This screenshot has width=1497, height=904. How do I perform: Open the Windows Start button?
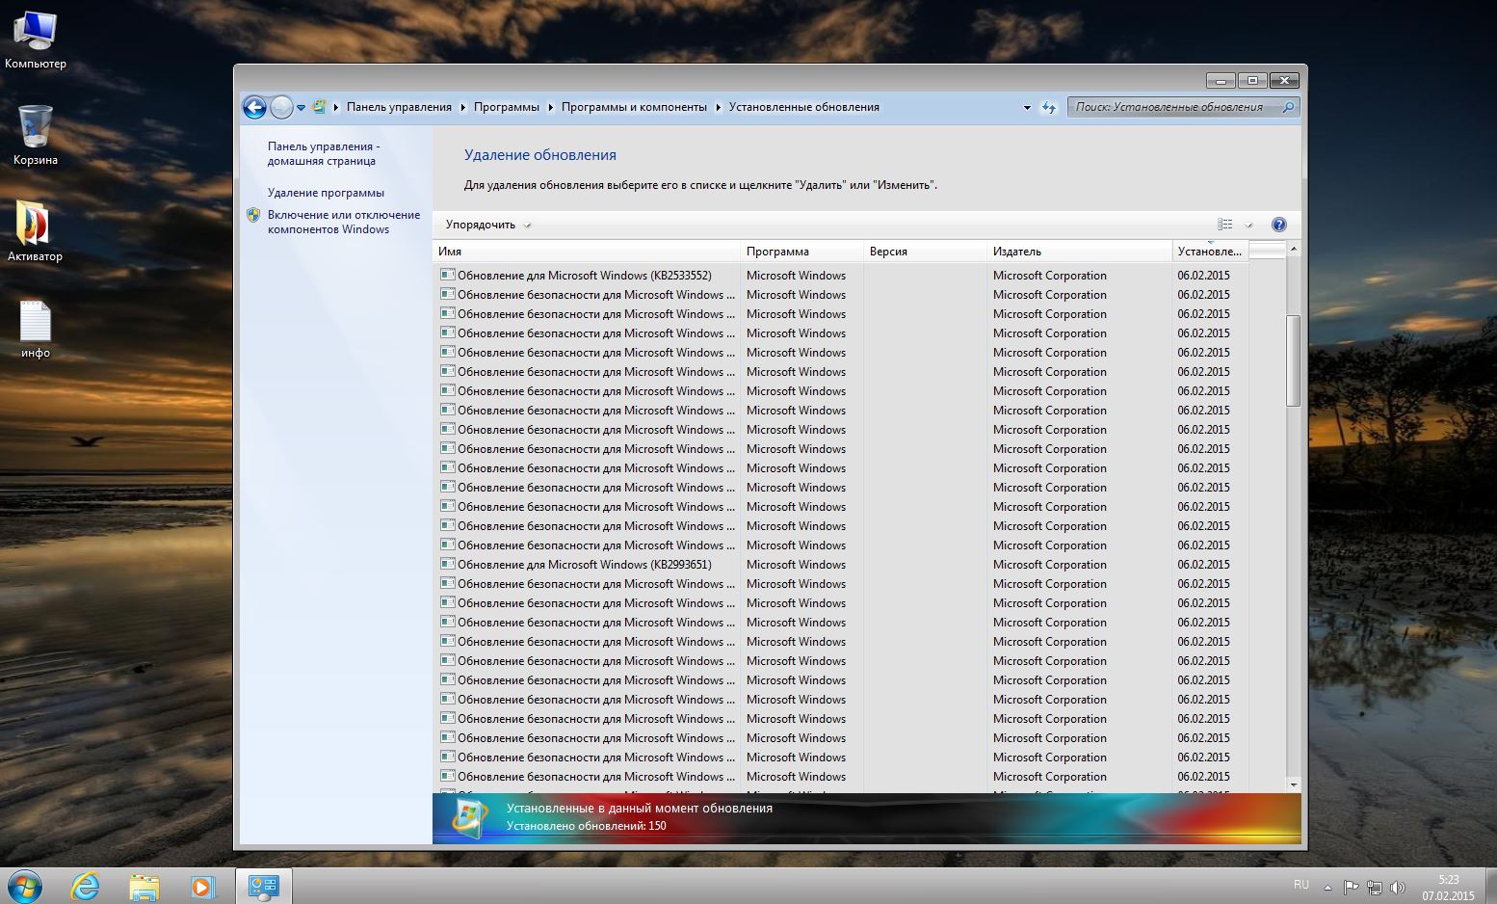click(x=25, y=885)
